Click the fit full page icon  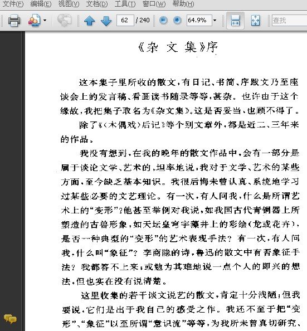[x=256, y=21]
